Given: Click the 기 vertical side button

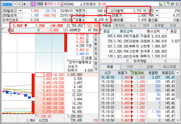Looking at the screenshot, I should (x=96, y=69).
